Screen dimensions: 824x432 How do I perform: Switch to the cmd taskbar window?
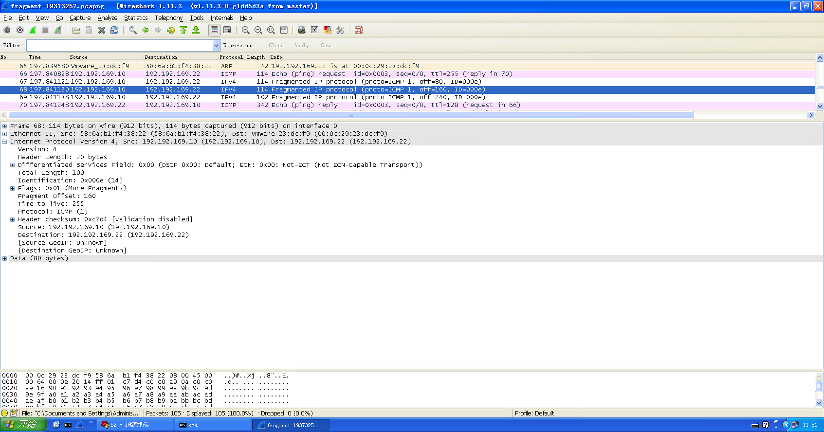click(213, 425)
